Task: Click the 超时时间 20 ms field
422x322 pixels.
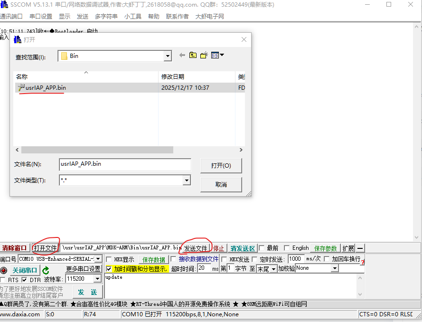Action: (x=204, y=268)
